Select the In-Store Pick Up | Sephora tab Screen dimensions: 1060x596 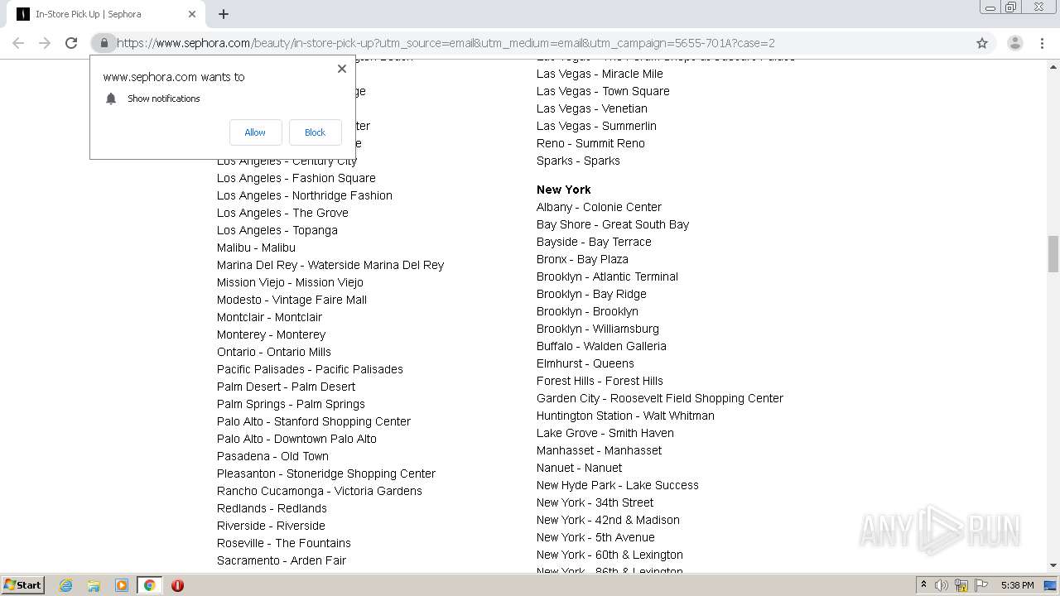[x=106, y=14]
